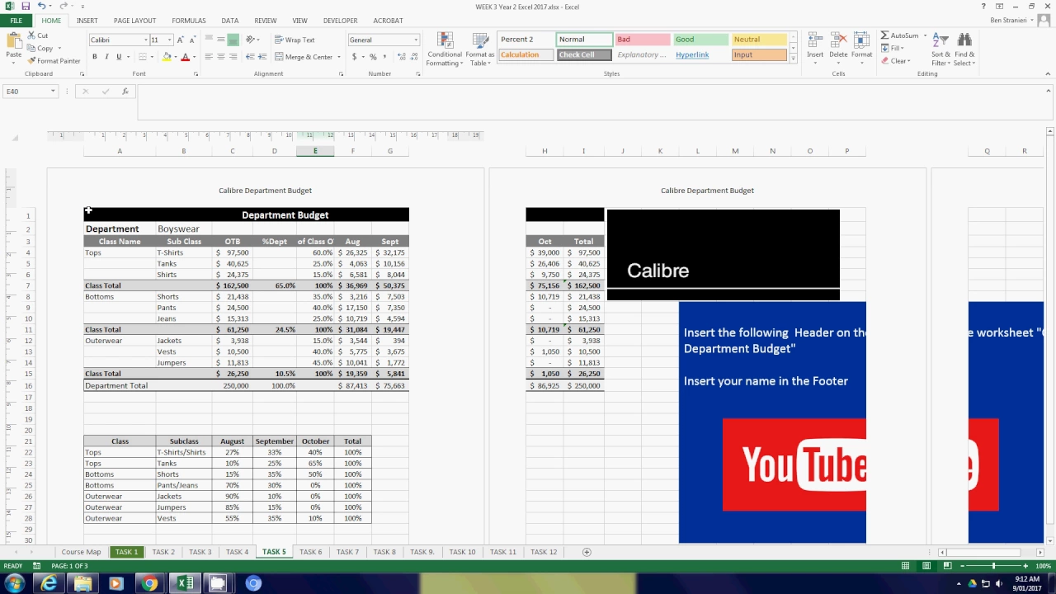The height and width of the screenshot is (594, 1056).
Task: Apply the Percent Style format
Action: pyautogui.click(x=373, y=57)
